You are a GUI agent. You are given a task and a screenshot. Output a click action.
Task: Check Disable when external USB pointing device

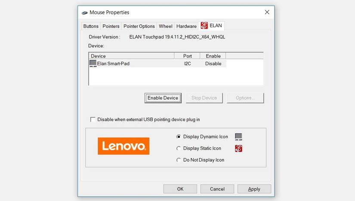tap(93, 119)
